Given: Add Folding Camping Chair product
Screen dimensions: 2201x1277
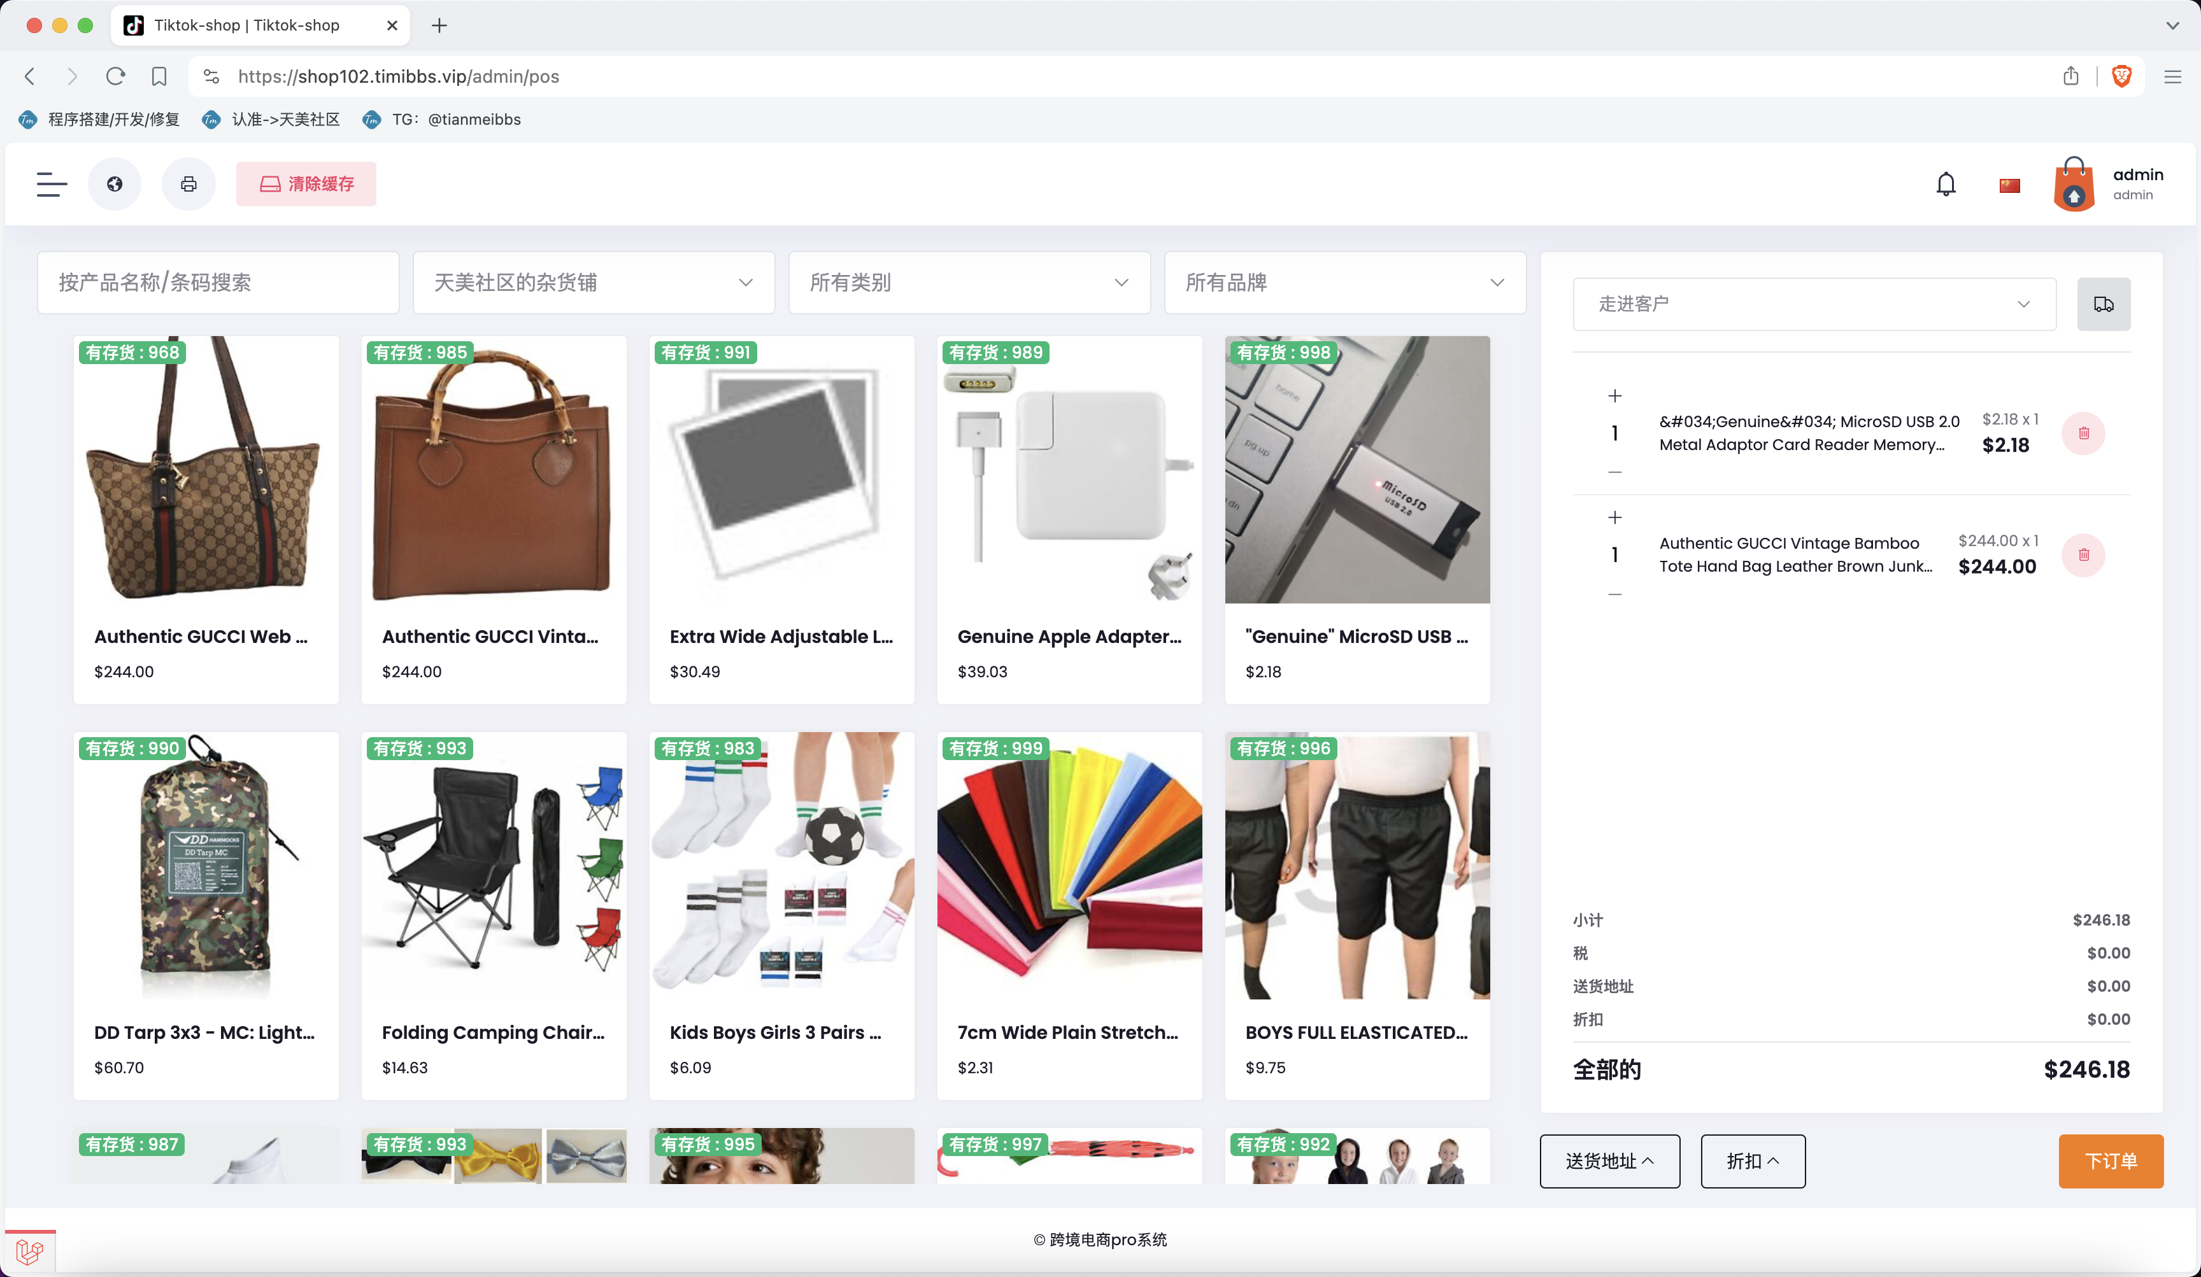Looking at the screenshot, I should 494,915.
